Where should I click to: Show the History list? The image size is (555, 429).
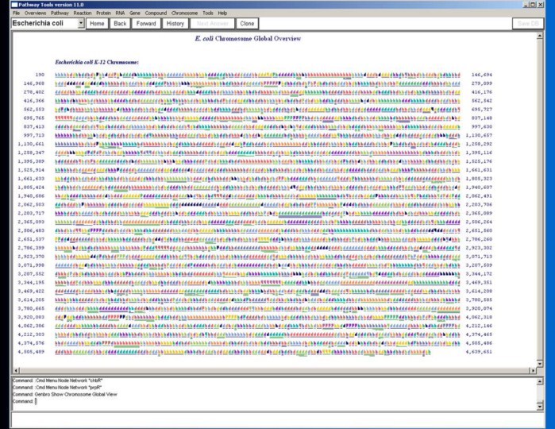(175, 24)
